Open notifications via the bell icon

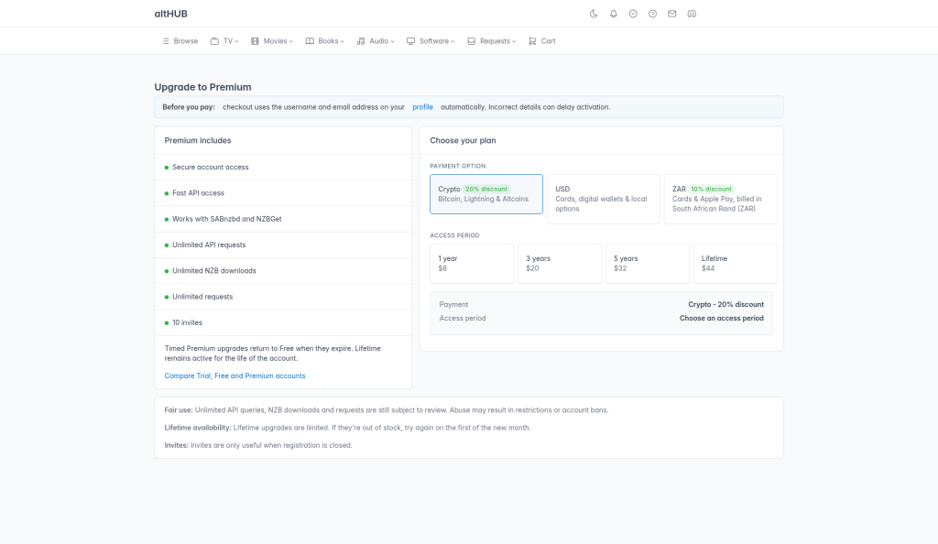[613, 14]
